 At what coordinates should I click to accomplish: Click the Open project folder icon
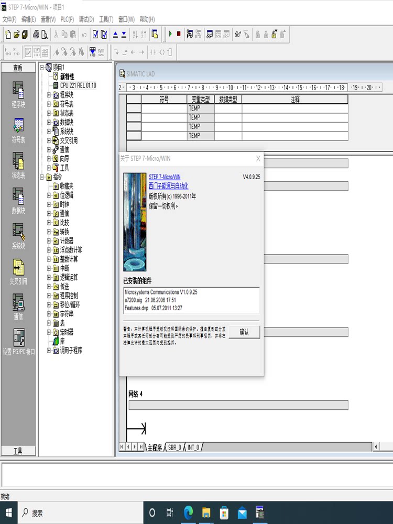[x=16, y=35]
